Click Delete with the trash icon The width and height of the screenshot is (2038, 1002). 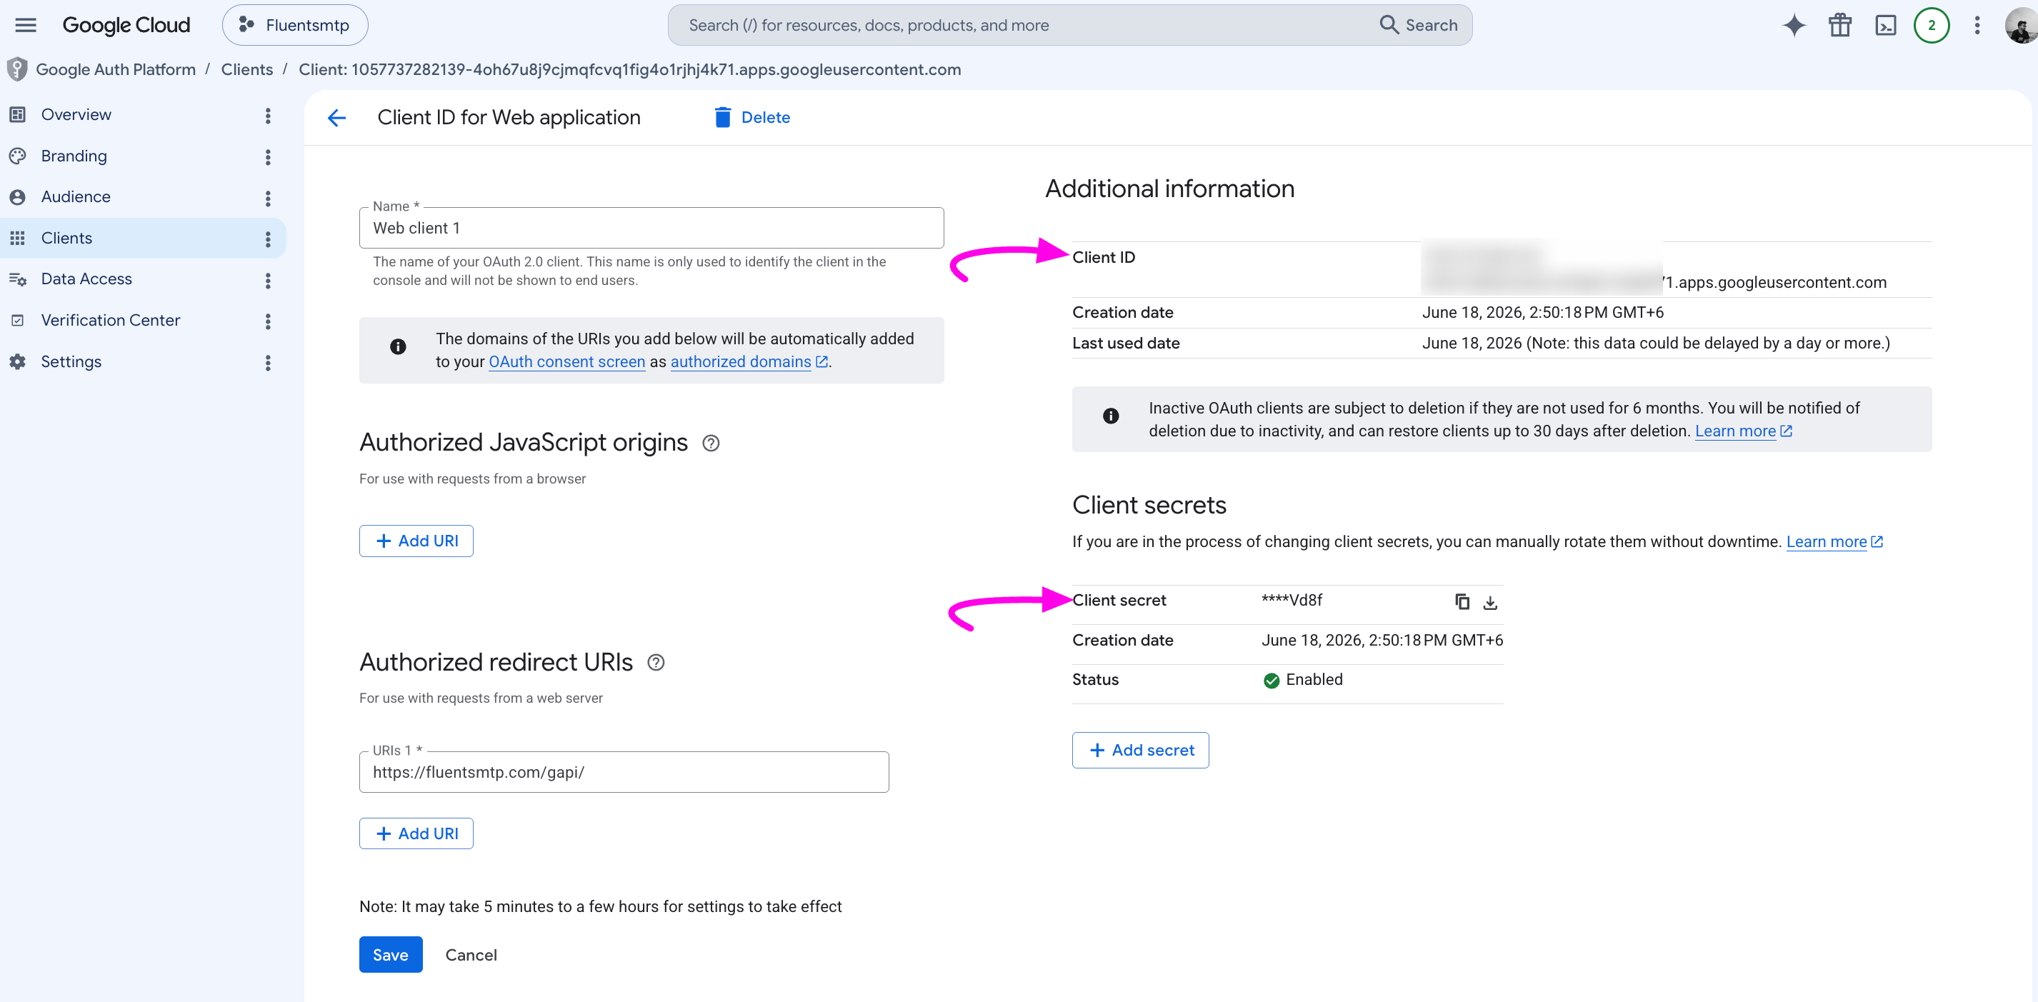tap(751, 117)
